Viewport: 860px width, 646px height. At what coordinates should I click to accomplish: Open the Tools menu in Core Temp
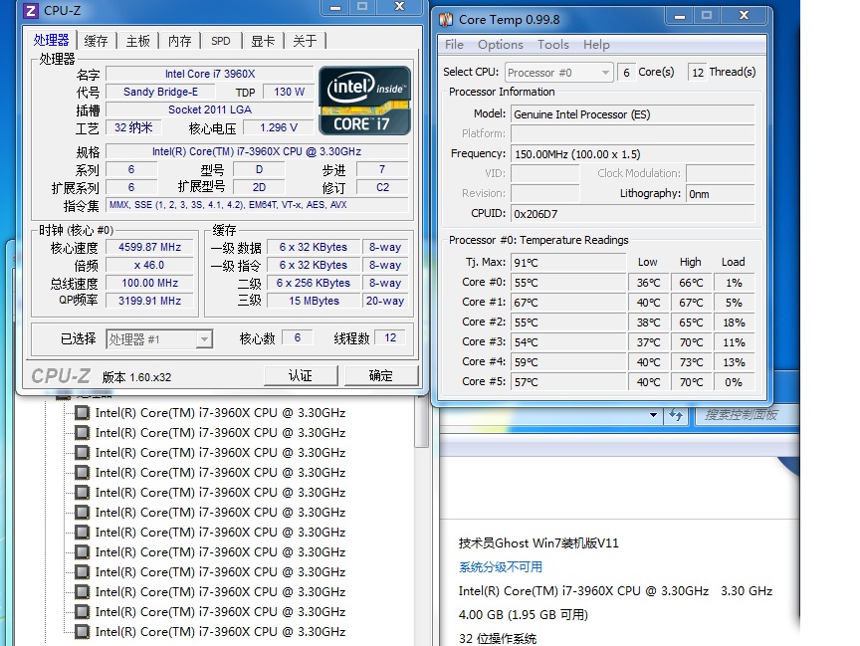point(552,45)
